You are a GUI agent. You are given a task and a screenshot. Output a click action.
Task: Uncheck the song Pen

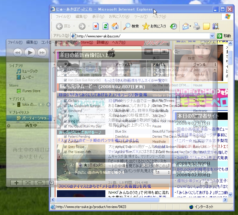click(65, 116)
